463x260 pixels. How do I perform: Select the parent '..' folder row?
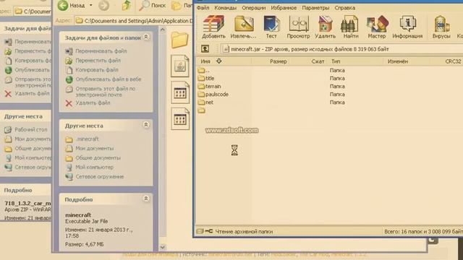(204, 71)
